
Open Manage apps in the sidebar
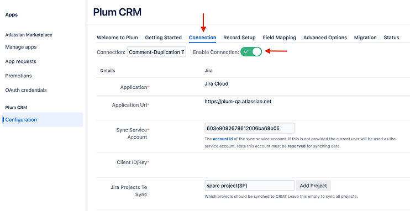(x=21, y=47)
